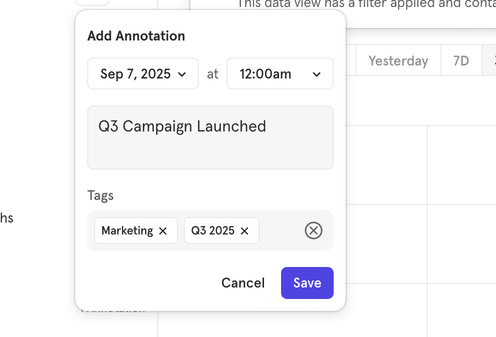496x337 pixels.
Task: Click the "at" text between date and time
Action: (x=213, y=74)
